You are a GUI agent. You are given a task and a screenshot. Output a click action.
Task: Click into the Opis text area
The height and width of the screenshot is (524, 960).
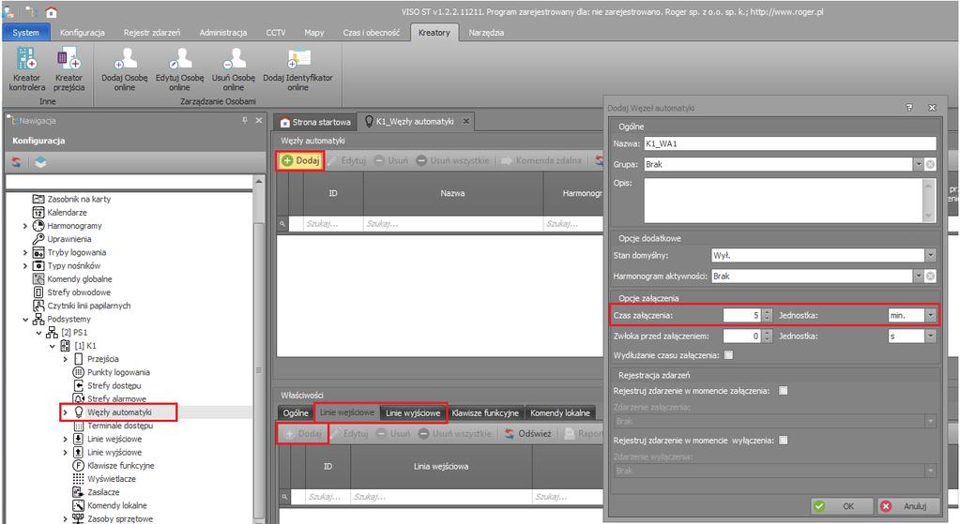pos(785,200)
